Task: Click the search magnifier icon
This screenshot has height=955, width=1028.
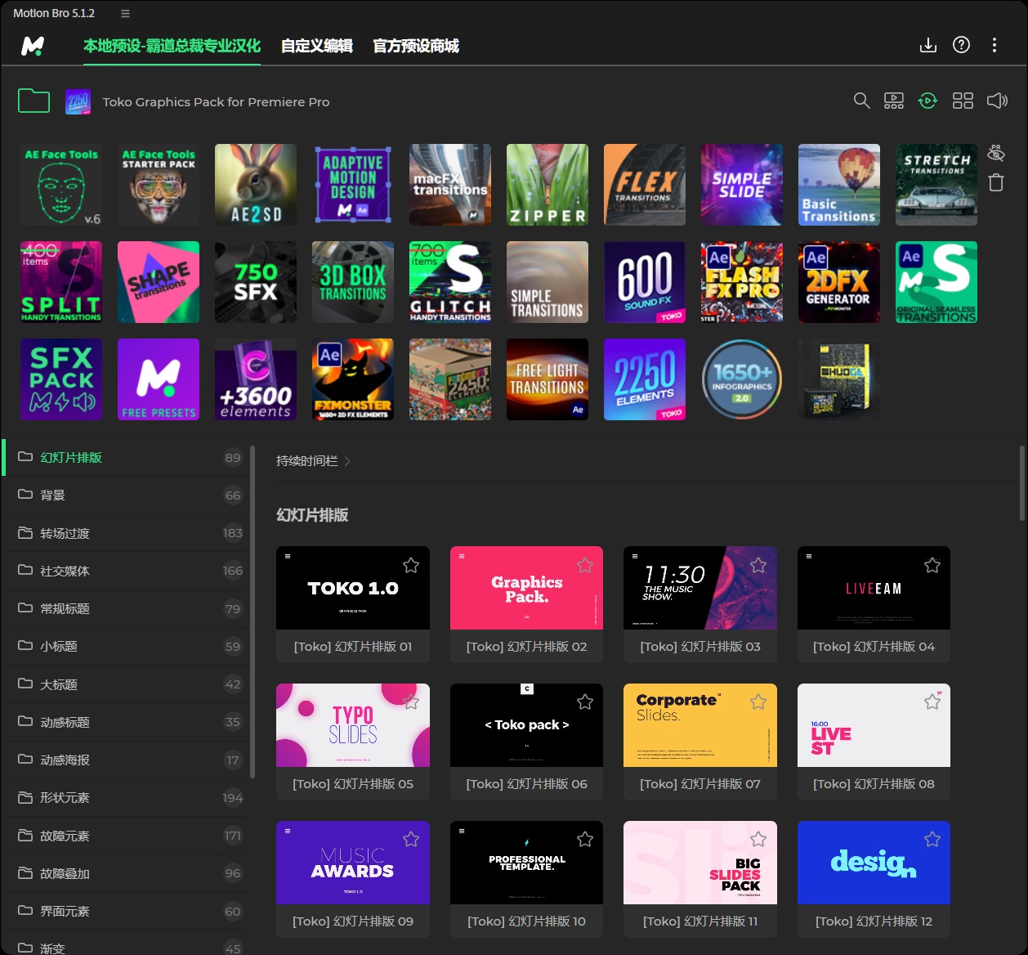Action: coord(861,101)
